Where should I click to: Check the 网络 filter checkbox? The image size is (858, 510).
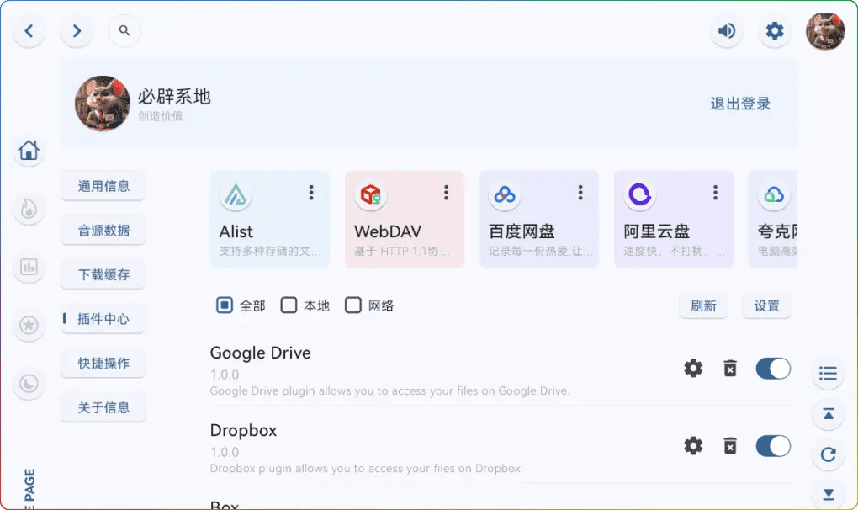(x=352, y=305)
